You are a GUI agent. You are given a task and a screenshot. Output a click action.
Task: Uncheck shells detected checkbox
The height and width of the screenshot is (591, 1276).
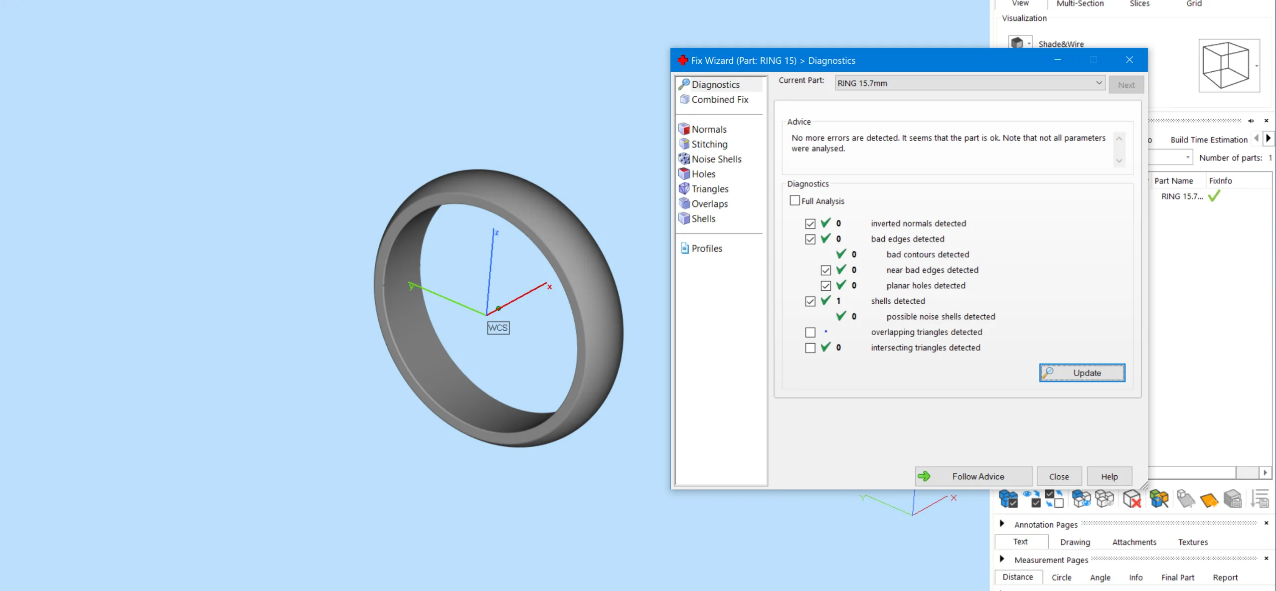coord(810,301)
